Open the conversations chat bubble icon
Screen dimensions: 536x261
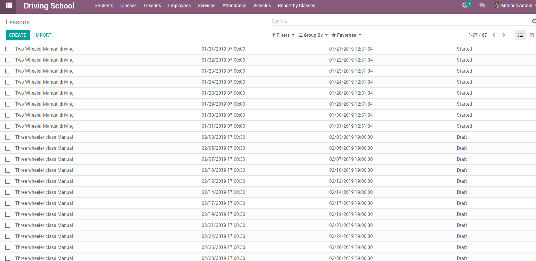coord(482,5)
